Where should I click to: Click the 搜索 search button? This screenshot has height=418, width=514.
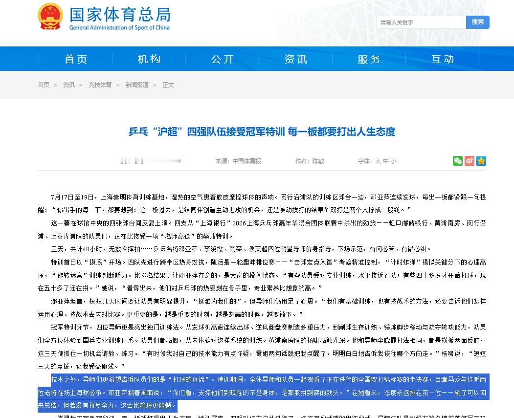[478, 22]
